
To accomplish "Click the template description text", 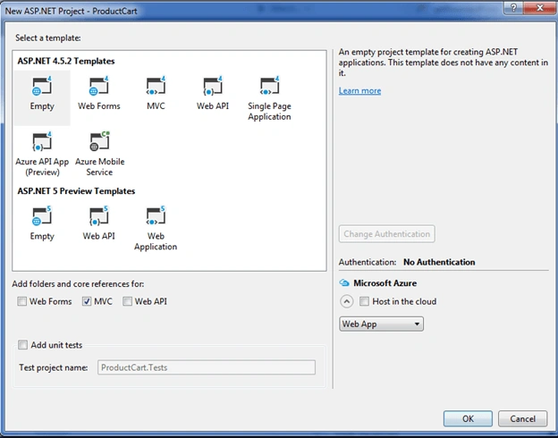I will point(444,63).
